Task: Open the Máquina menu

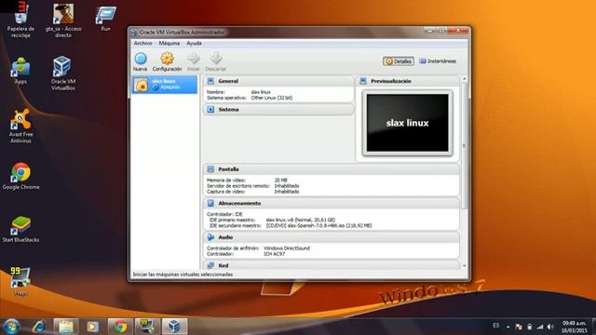Action: point(169,44)
